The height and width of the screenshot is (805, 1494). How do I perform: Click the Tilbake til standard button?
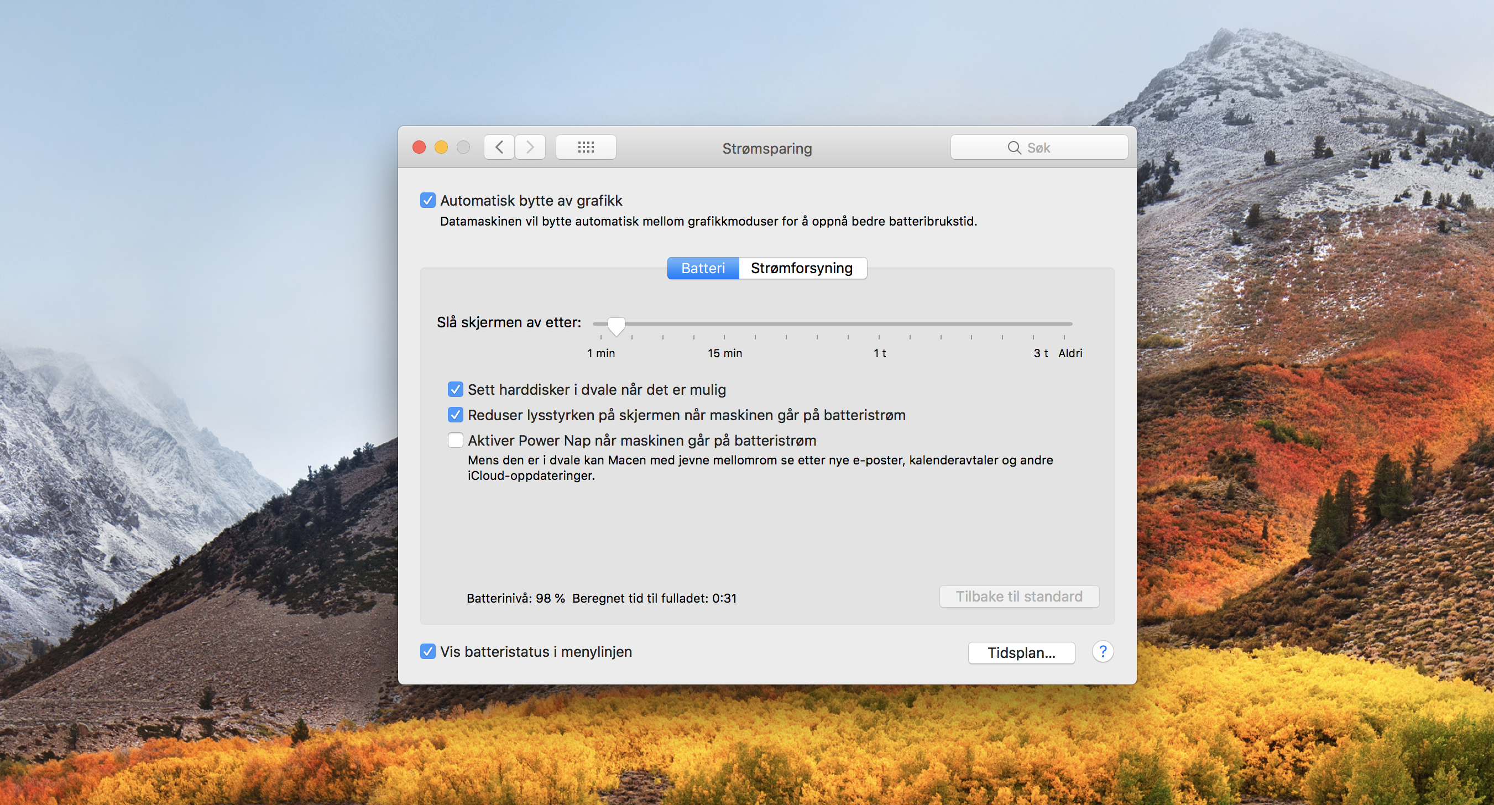point(1019,596)
